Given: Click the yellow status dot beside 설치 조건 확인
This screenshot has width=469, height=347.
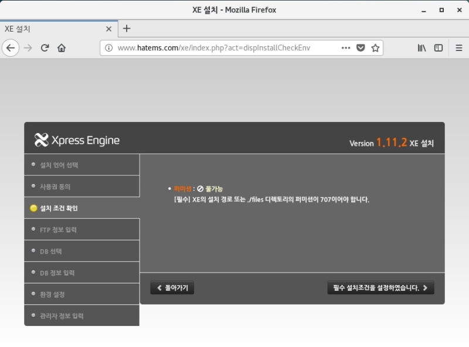Looking at the screenshot, I should tap(34, 207).
